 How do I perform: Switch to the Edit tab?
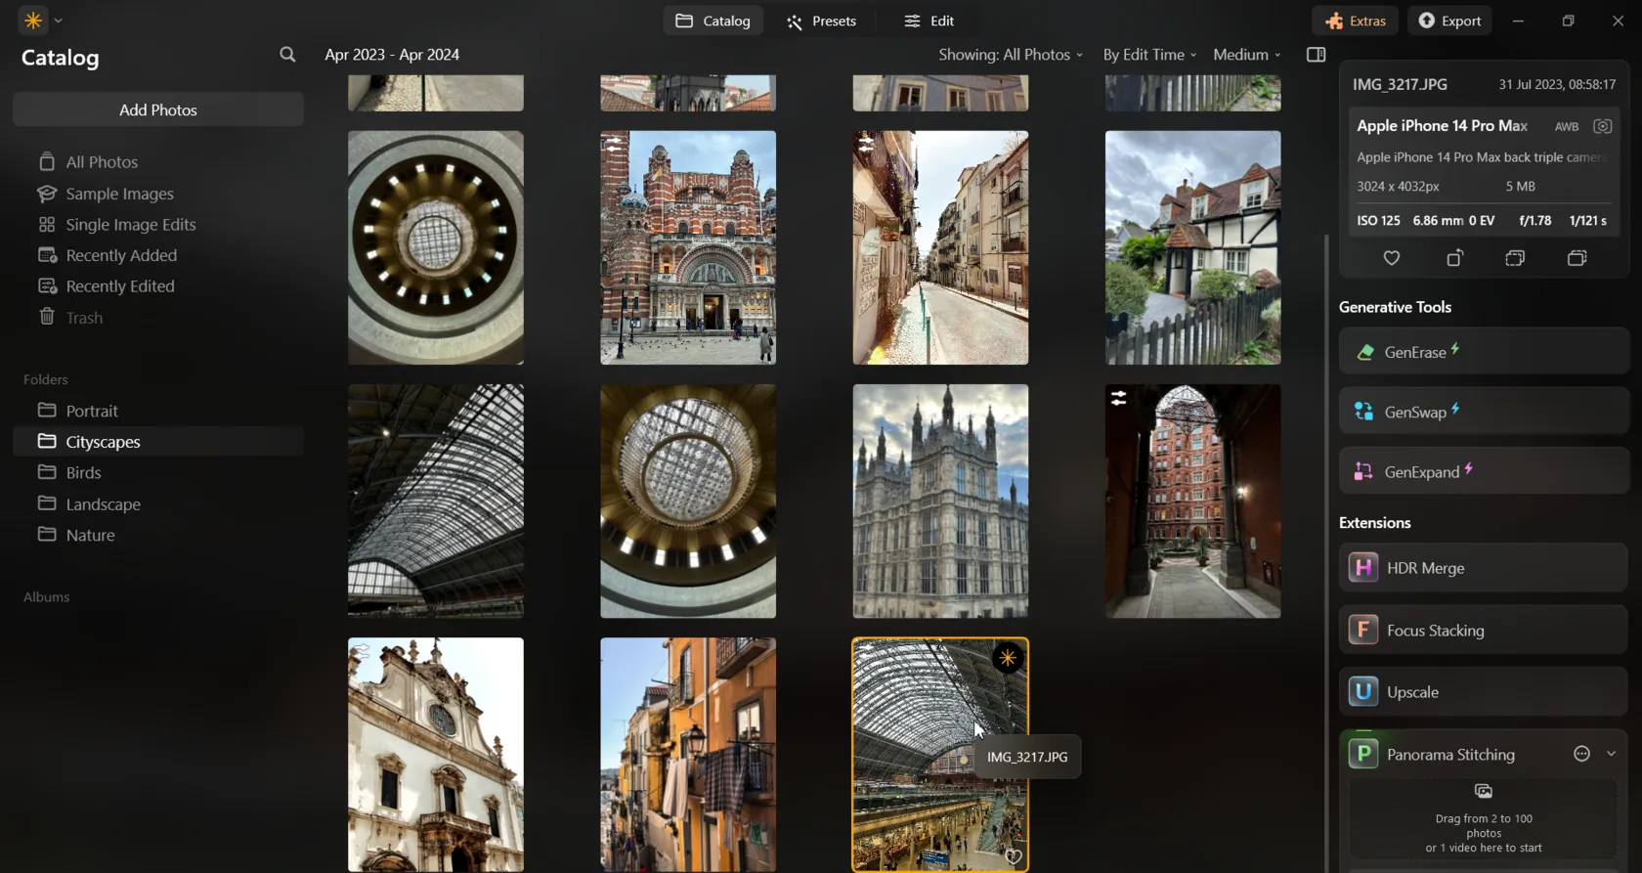(929, 21)
